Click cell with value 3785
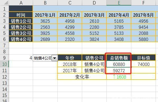 119,27
